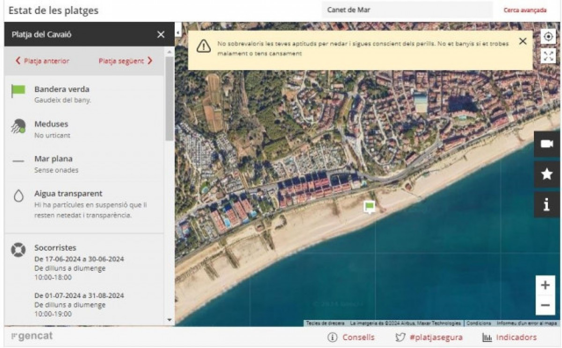This screenshot has height=348, width=562.
Task: Go to Platja següent
Action: pos(125,61)
